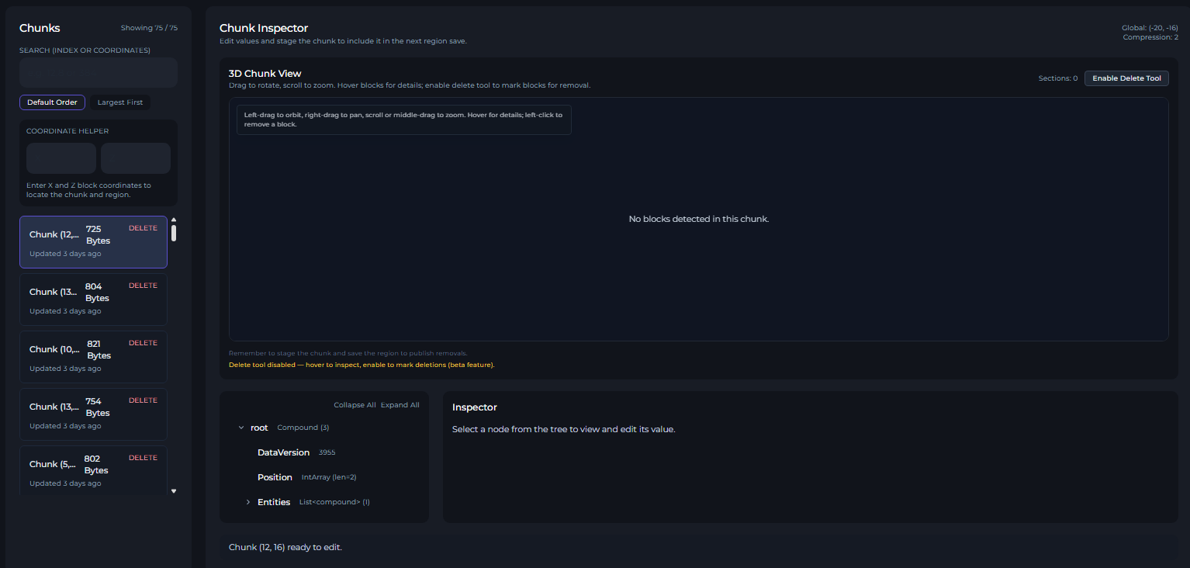Select the DataVersion tree node
This screenshot has width=1190, height=568.
click(283, 452)
